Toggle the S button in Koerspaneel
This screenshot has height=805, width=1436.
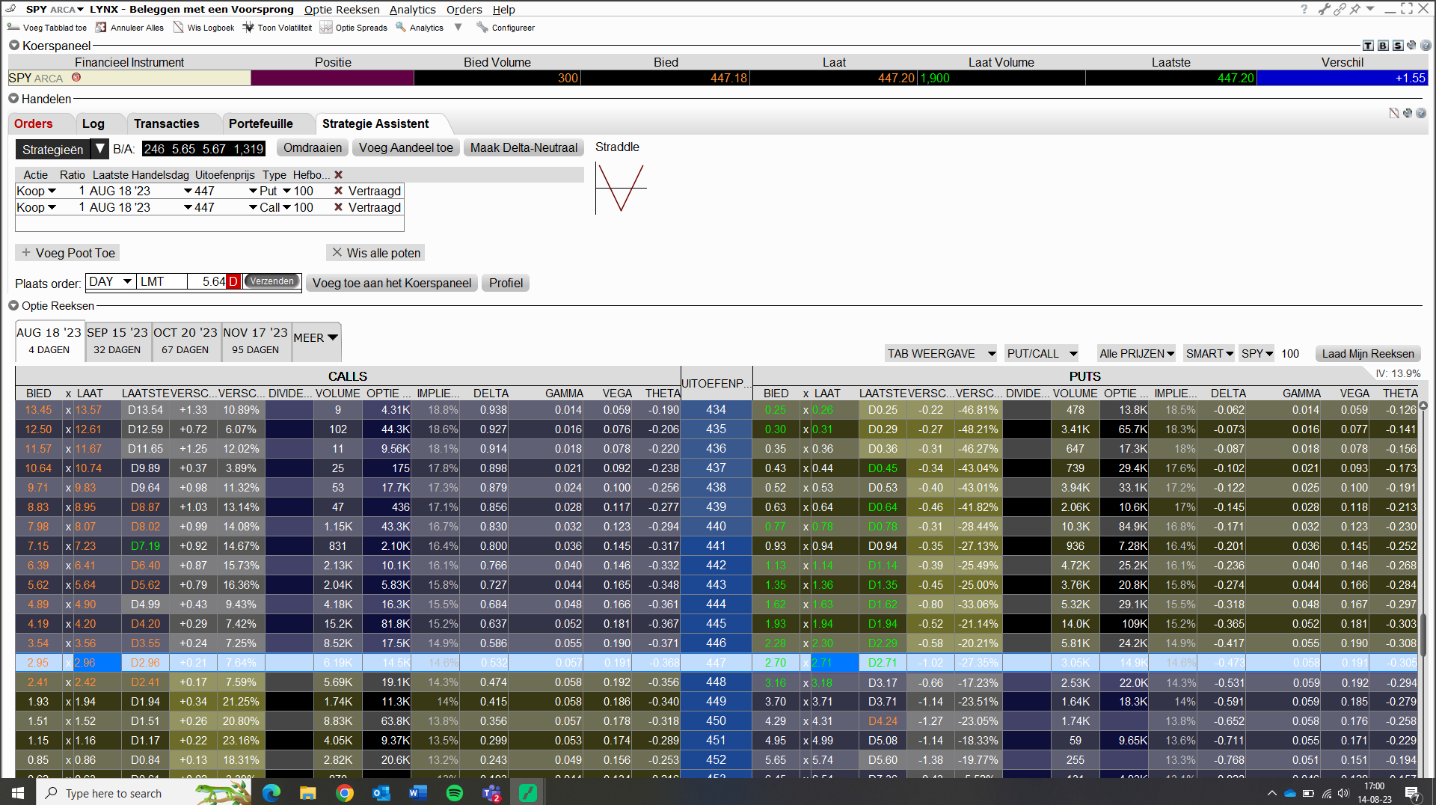1398,46
